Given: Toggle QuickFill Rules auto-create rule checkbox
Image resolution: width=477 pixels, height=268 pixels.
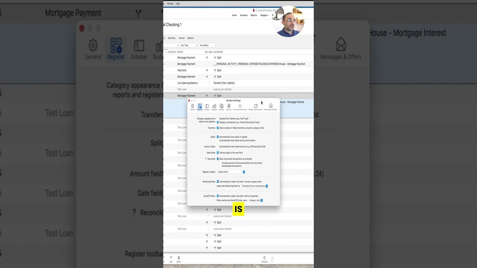Looking at the screenshot, I should pos(218,196).
